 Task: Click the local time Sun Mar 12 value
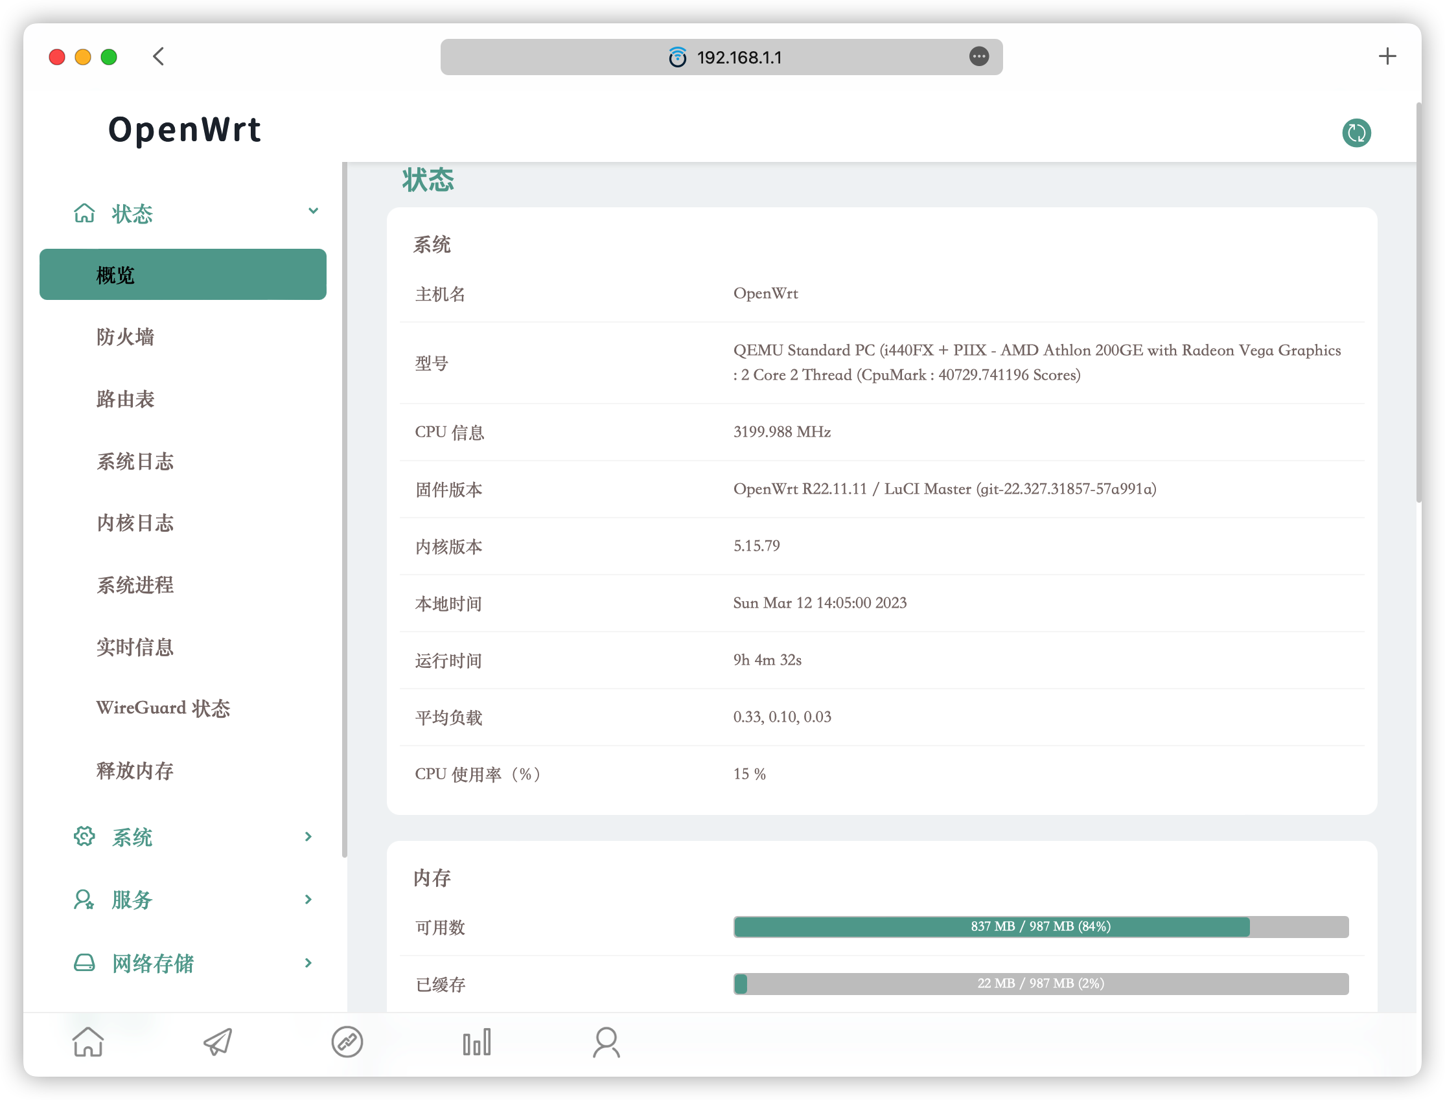pos(820,602)
